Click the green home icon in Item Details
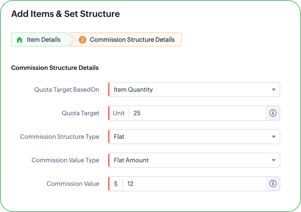The image size is (301, 212). 20,40
